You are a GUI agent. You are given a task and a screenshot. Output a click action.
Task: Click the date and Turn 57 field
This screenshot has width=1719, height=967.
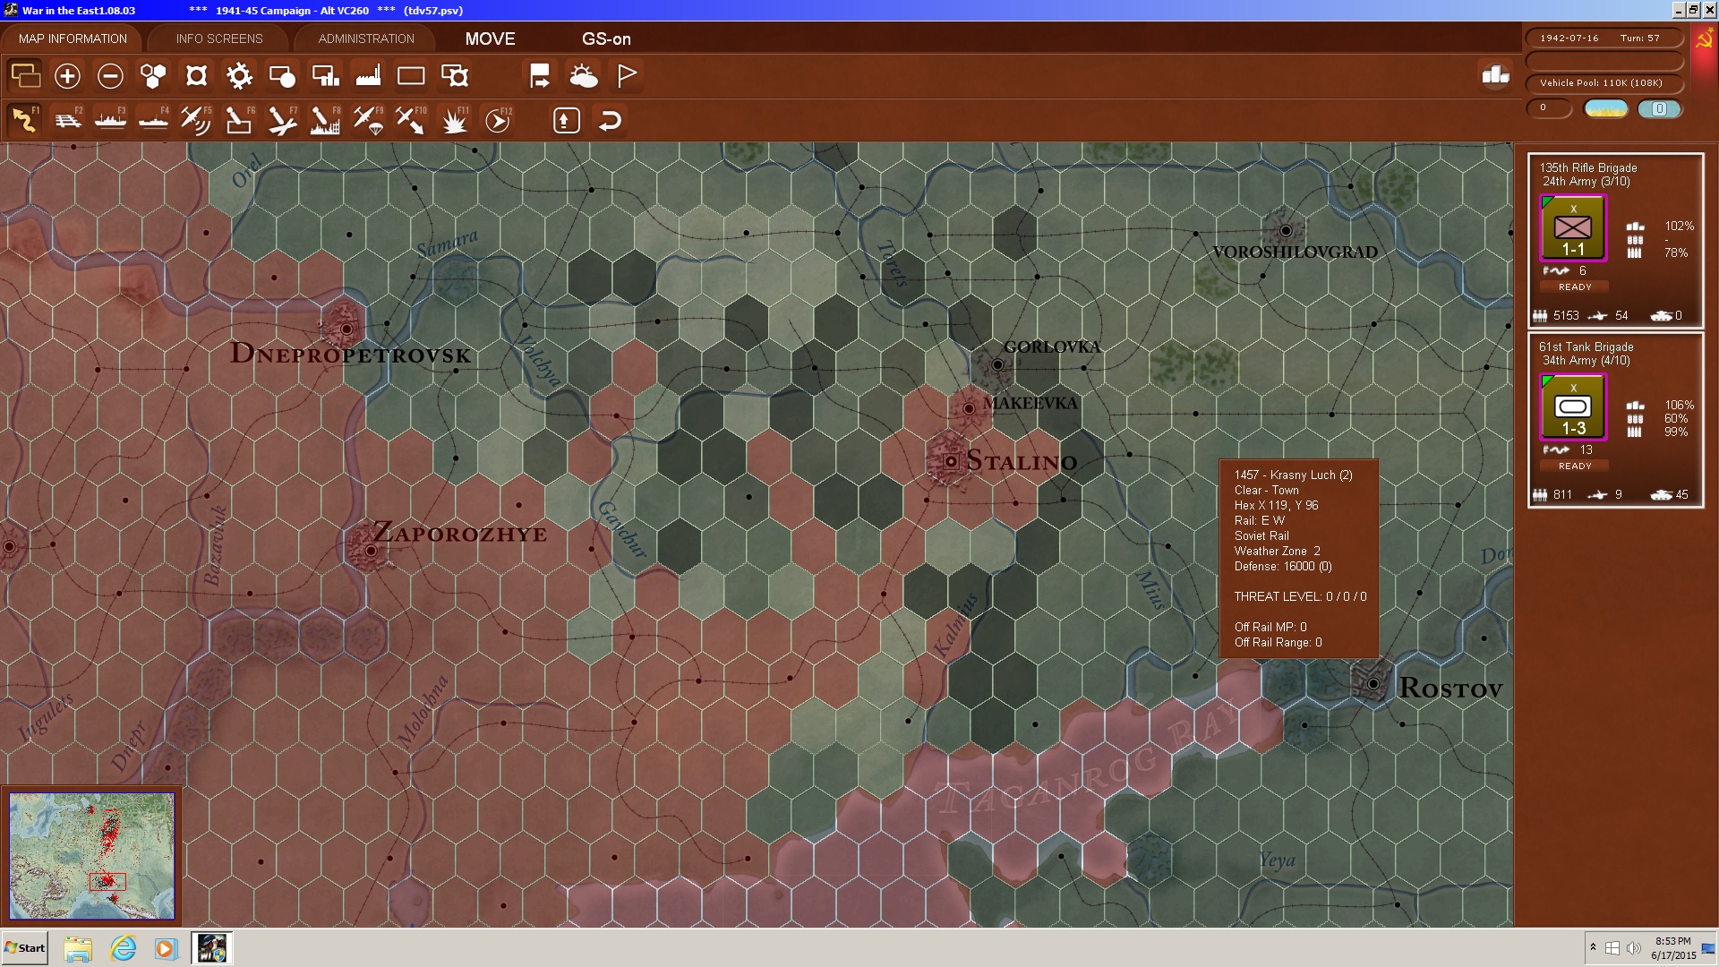[1604, 38]
